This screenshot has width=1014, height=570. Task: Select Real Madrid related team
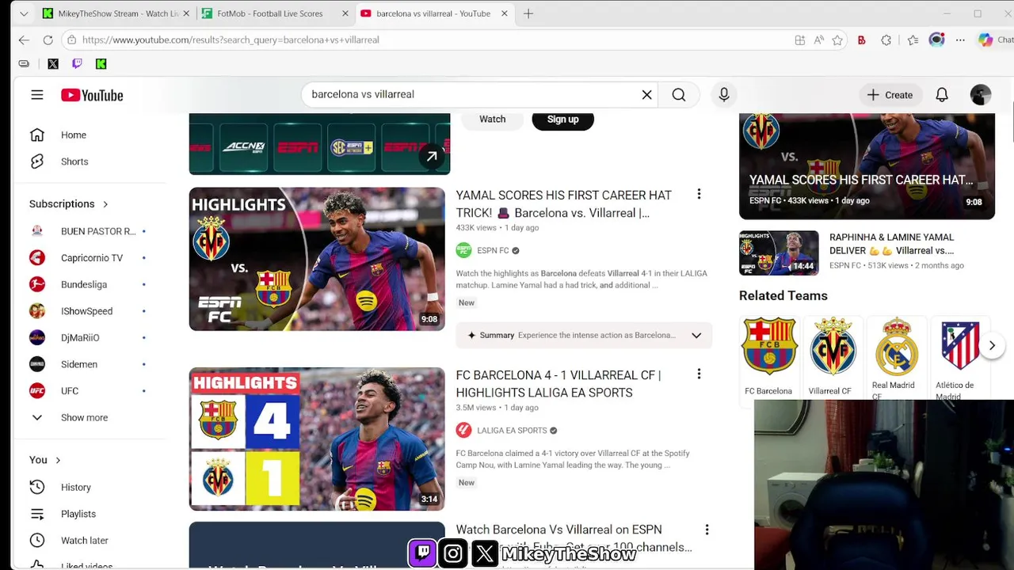[x=895, y=358]
